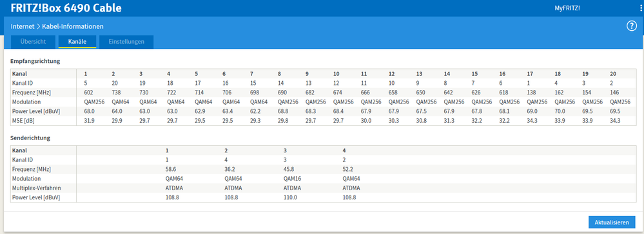
Task: Click frequency value 698
Action: click(254, 92)
